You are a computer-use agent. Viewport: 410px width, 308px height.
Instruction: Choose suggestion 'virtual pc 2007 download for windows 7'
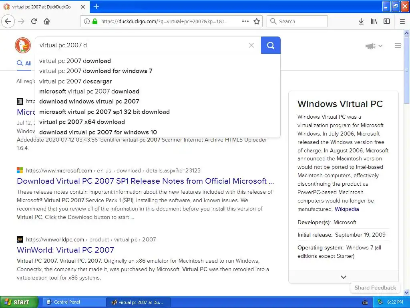pyautogui.click(x=158, y=71)
